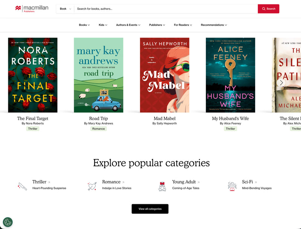Open The Final Target book cover

point(33,75)
